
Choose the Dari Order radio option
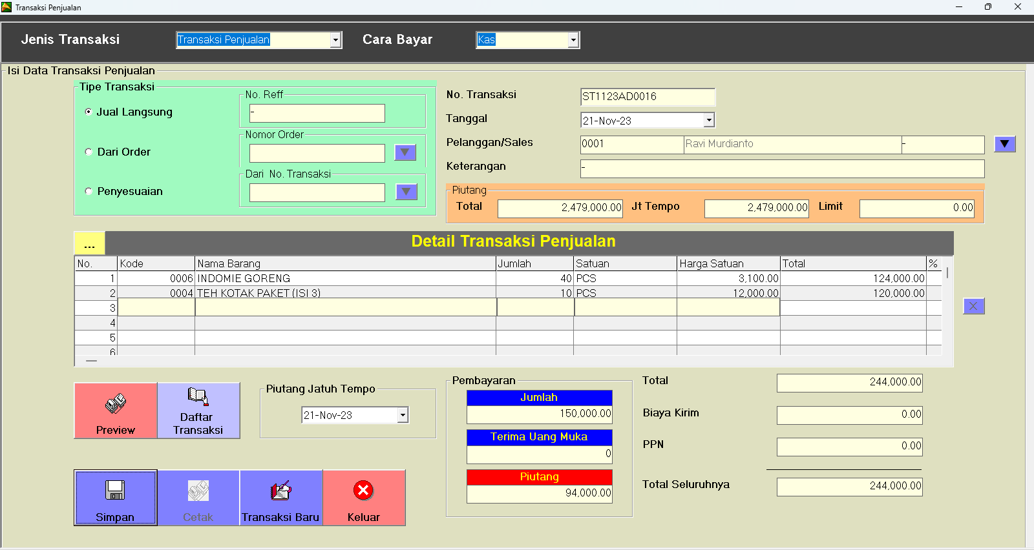tap(89, 152)
